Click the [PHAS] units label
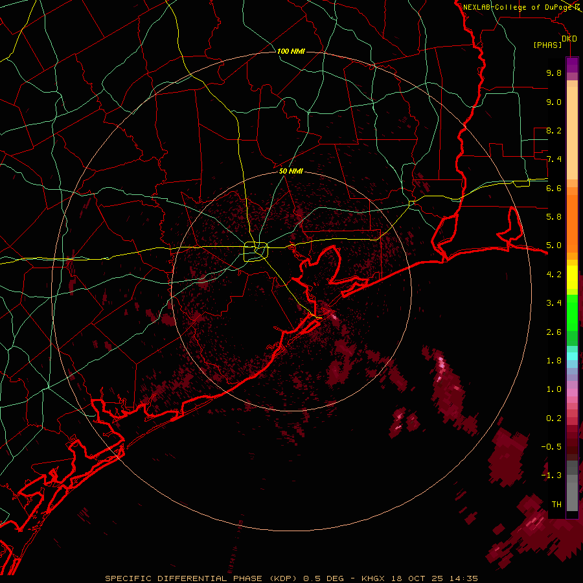This screenshot has height=583, width=583. click(x=547, y=45)
